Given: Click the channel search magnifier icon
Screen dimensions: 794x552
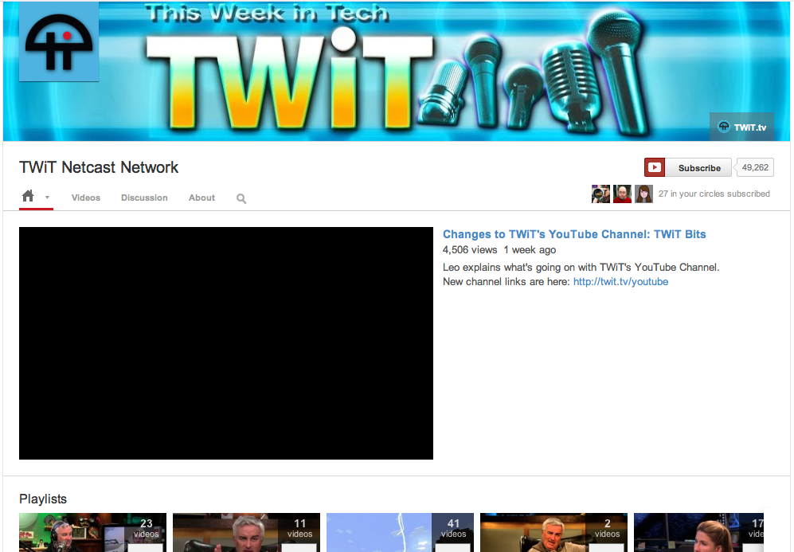Looking at the screenshot, I should pos(241,198).
